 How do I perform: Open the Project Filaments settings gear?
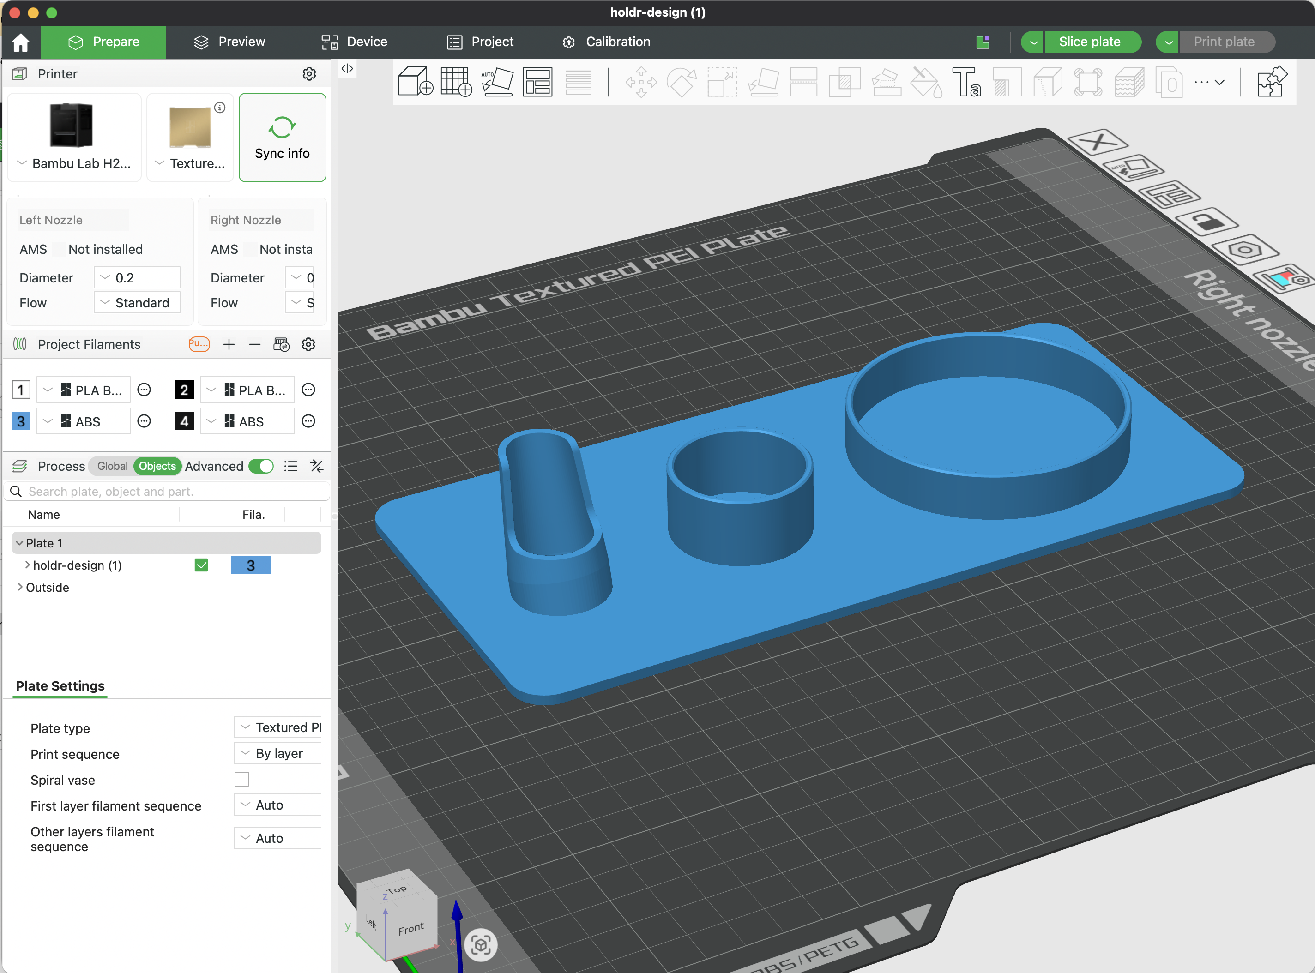click(x=309, y=344)
